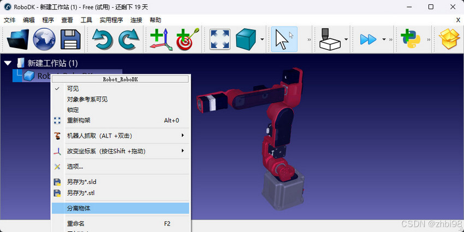Close the menu bar X button
The image size is (464, 232).
pos(458,20)
